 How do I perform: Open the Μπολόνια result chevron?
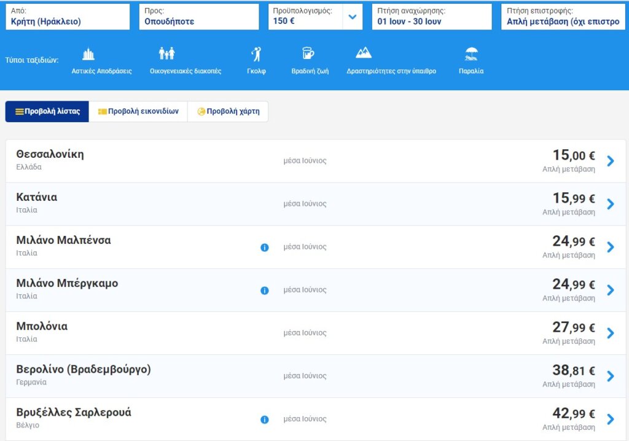[610, 333]
